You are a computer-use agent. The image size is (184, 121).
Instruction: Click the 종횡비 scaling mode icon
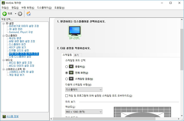pyautogui.click(x=71, y=67)
